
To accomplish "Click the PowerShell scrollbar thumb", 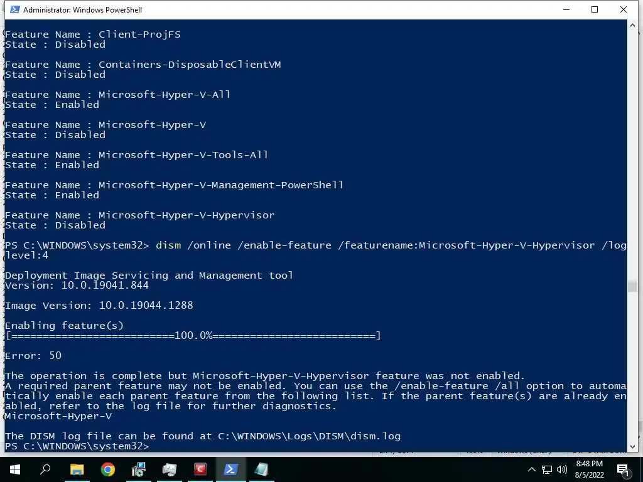I will pos(632,286).
